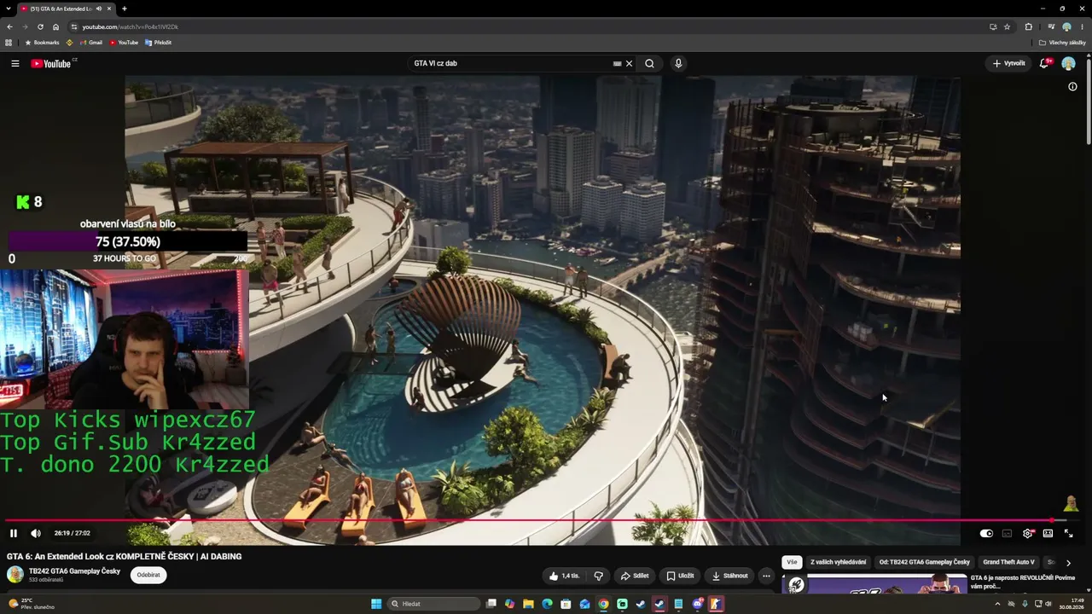Select Z vašich vyhledávání chip
The image size is (1092, 614).
pyautogui.click(x=838, y=562)
